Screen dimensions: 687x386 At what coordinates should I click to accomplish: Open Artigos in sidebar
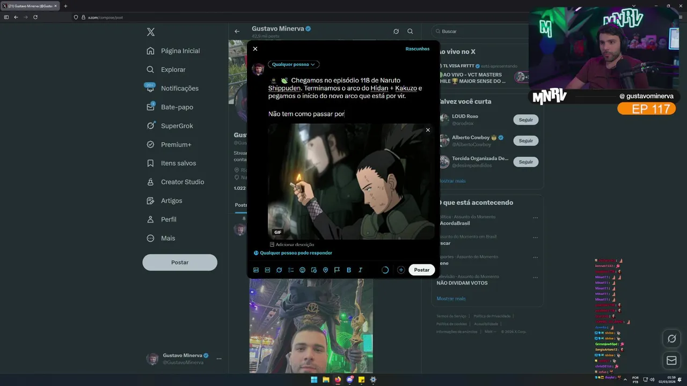pyautogui.click(x=164, y=201)
